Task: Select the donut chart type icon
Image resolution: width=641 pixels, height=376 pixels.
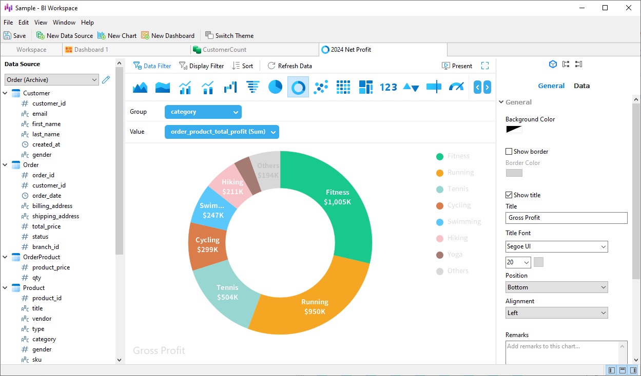Action: (298, 87)
